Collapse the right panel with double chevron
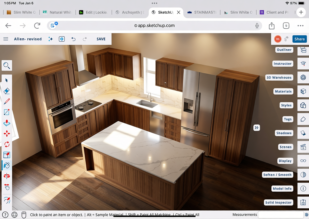309x219 pixels. (257, 128)
